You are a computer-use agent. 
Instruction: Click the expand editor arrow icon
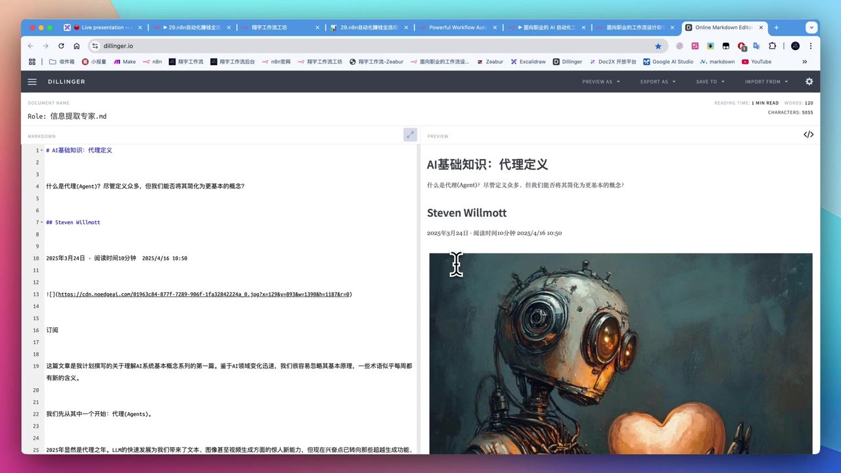[x=410, y=134]
